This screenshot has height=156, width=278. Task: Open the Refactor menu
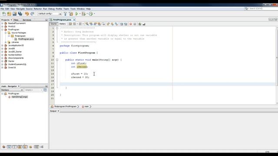tap(38, 9)
